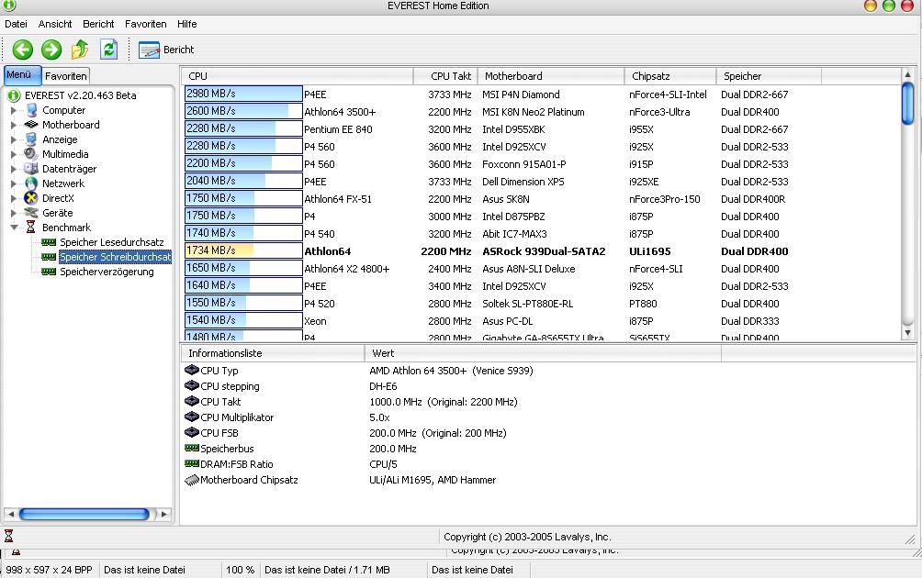The image size is (922, 578).
Task: Open Speicher Schreibdurchsatz benchmark
Action: coord(116,257)
